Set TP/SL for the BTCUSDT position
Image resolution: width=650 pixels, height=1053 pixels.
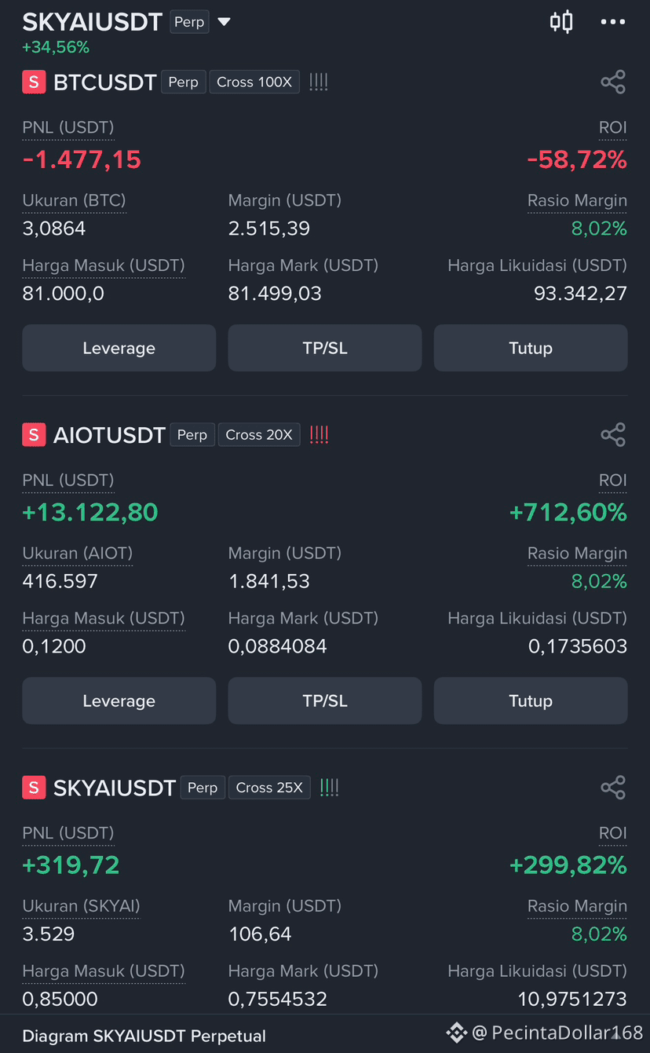(325, 348)
